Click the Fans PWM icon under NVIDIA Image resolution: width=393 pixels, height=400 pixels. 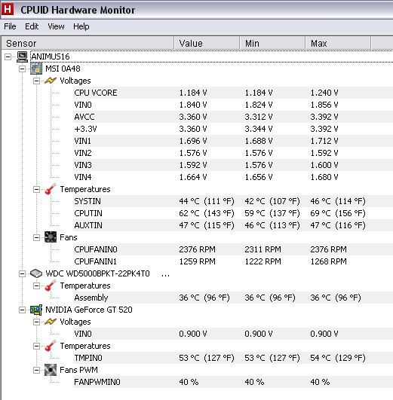pos(51,370)
